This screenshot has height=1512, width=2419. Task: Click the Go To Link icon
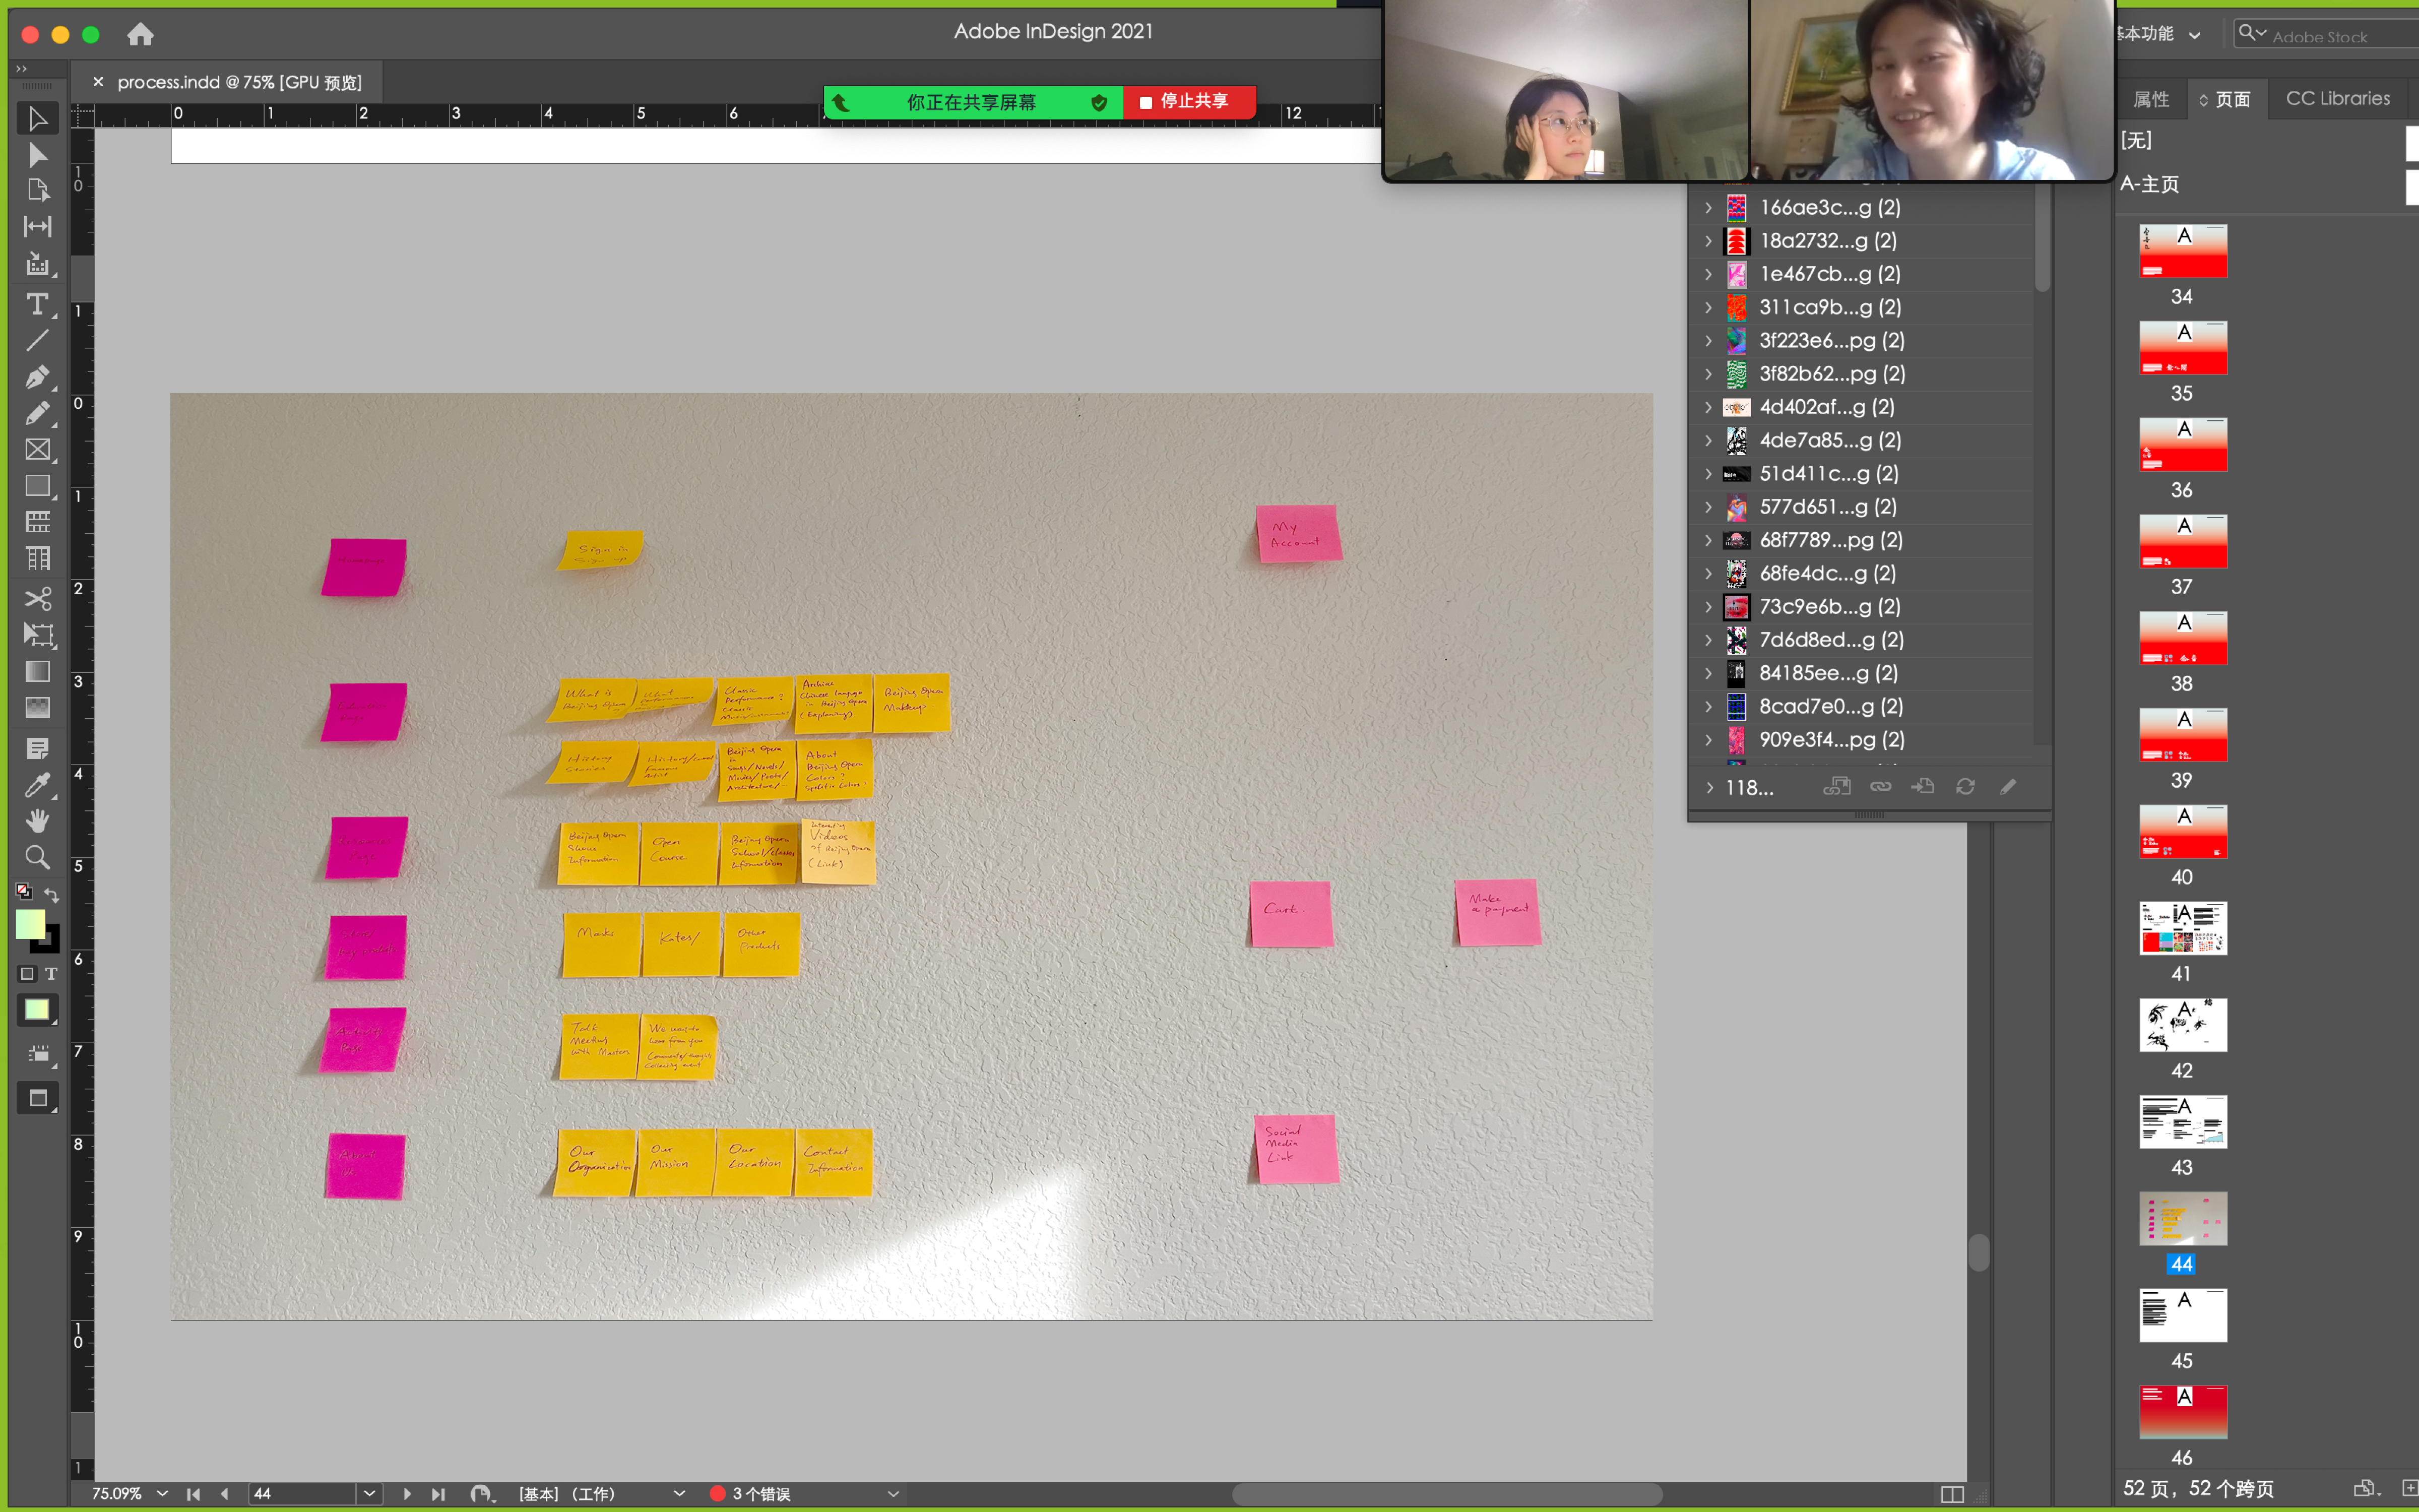coord(1922,787)
